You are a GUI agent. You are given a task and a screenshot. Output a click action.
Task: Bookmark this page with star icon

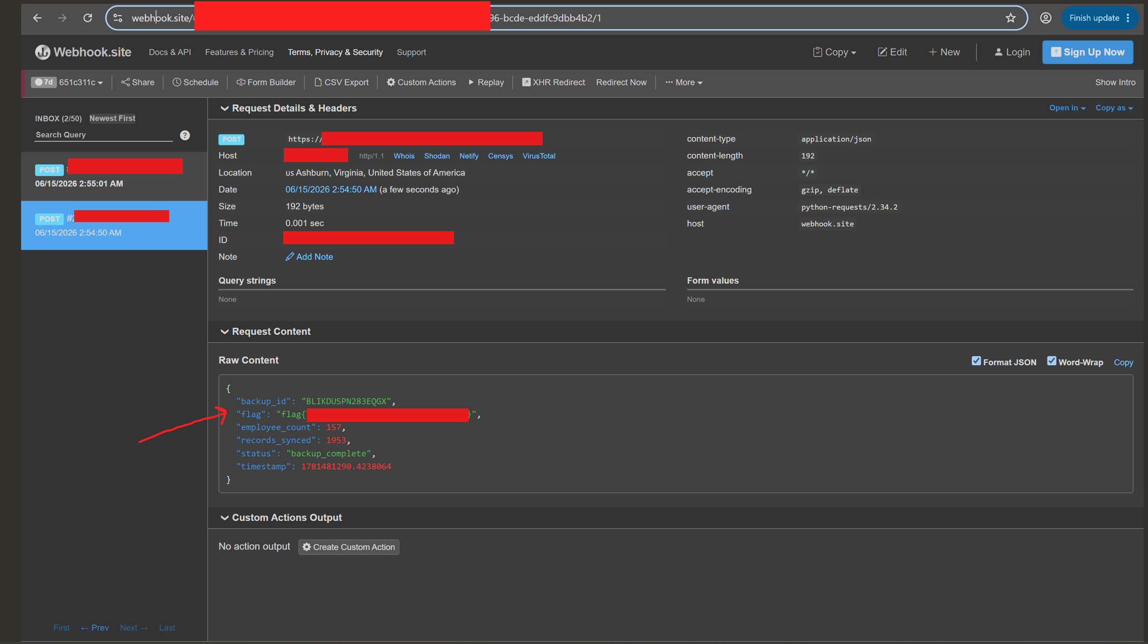coord(1011,18)
